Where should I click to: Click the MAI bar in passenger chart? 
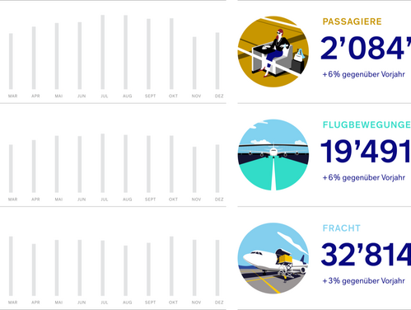click(x=57, y=56)
